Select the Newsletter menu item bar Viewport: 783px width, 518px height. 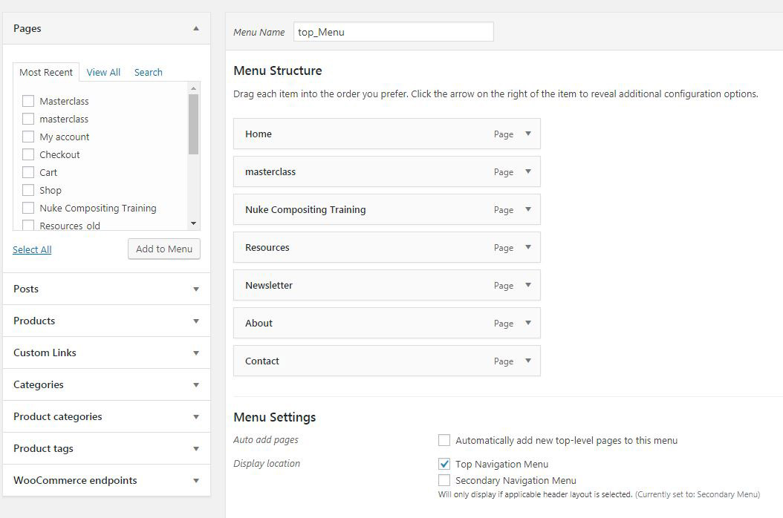coord(386,286)
